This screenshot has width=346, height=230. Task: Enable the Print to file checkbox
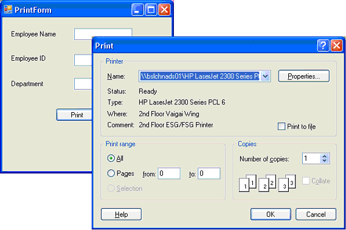click(x=282, y=126)
